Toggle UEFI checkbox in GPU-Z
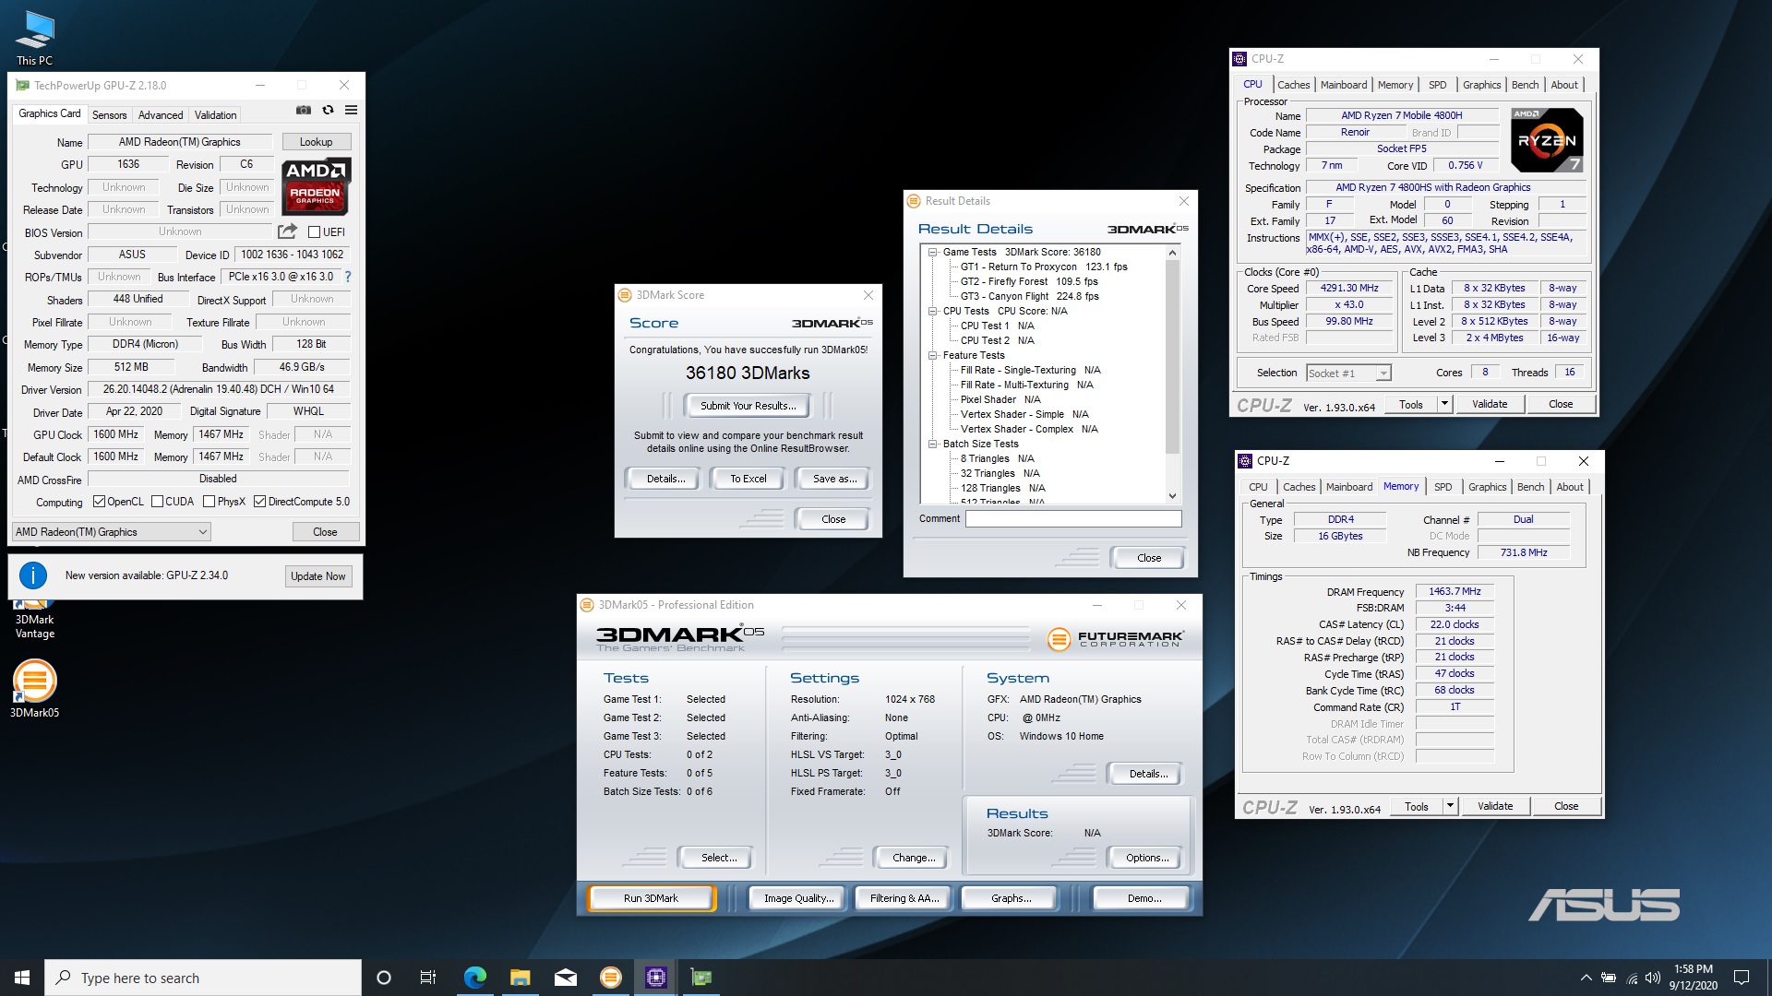Image resolution: width=1772 pixels, height=996 pixels. point(314,231)
